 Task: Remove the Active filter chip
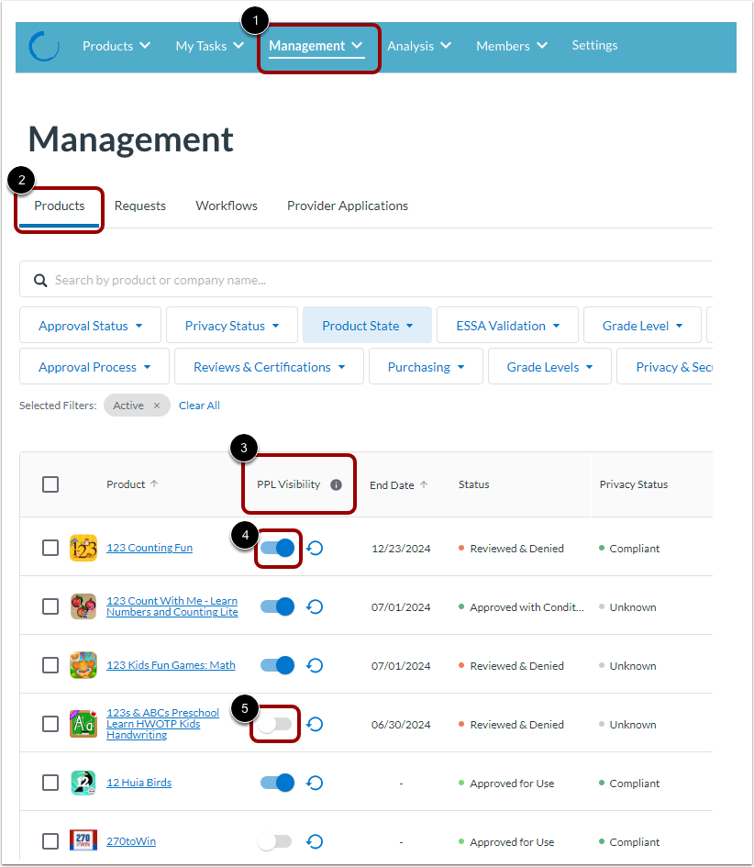coord(157,406)
